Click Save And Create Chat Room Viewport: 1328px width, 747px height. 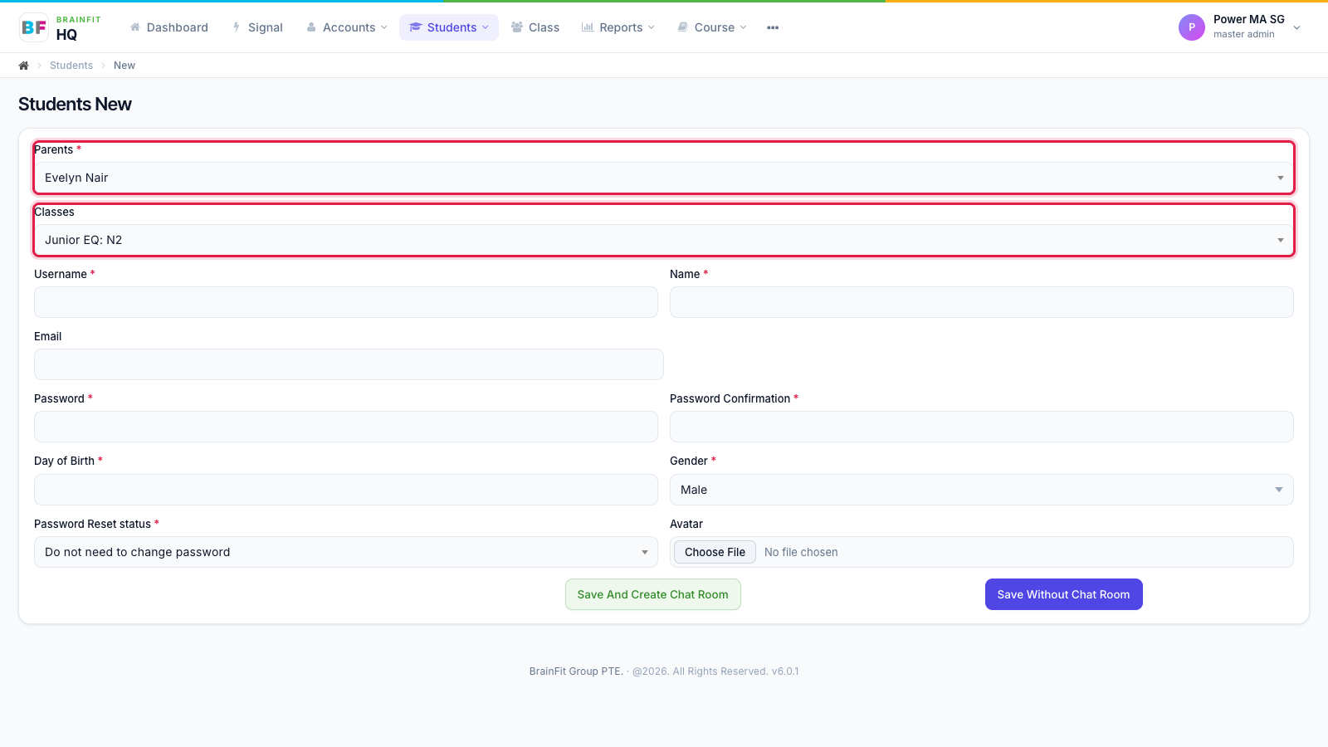pyautogui.click(x=653, y=594)
